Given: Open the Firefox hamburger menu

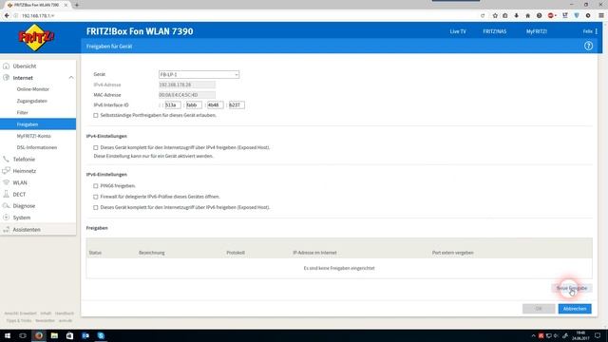Looking at the screenshot, I should [x=601, y=15].
